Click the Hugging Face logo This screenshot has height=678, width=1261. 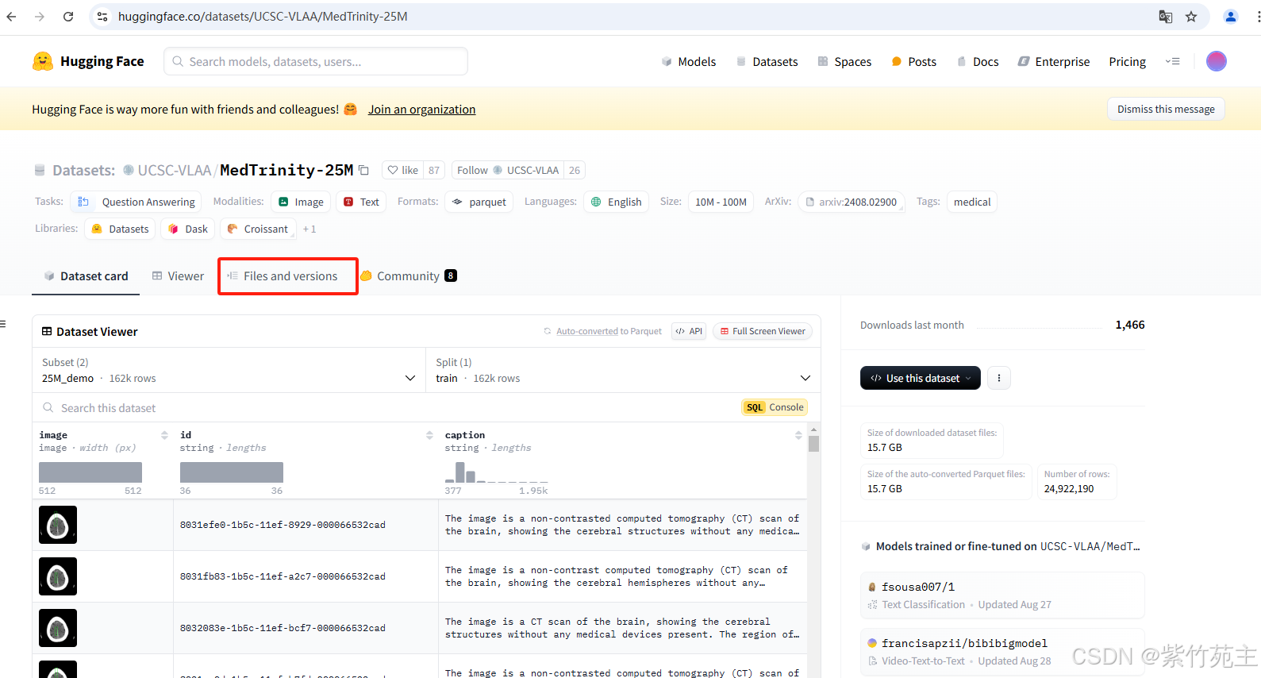point(88,61)
